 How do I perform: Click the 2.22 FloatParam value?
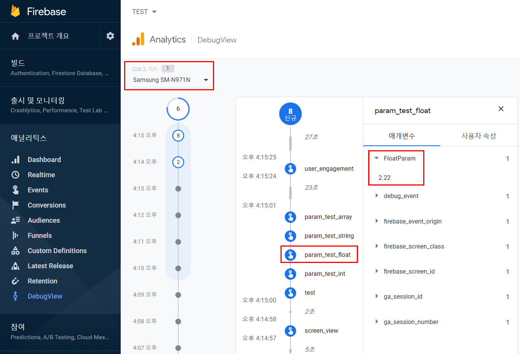384,178
